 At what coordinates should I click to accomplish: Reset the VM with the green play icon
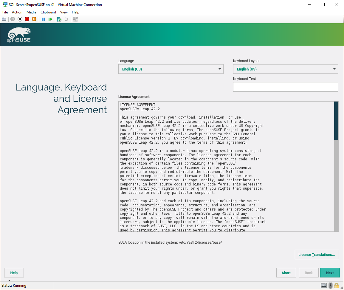[x=50, y=19]
